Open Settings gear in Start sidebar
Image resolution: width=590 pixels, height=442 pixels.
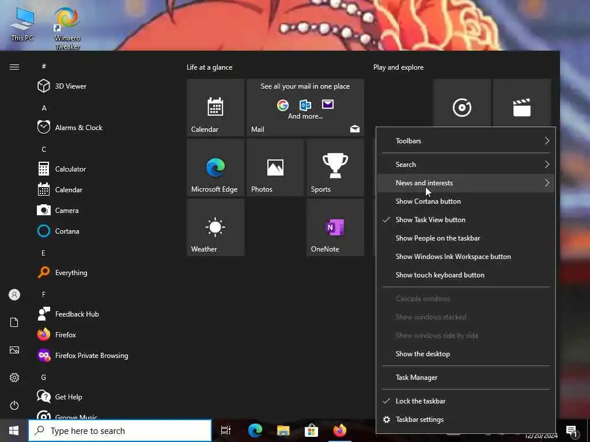click(x=14, y=378)
